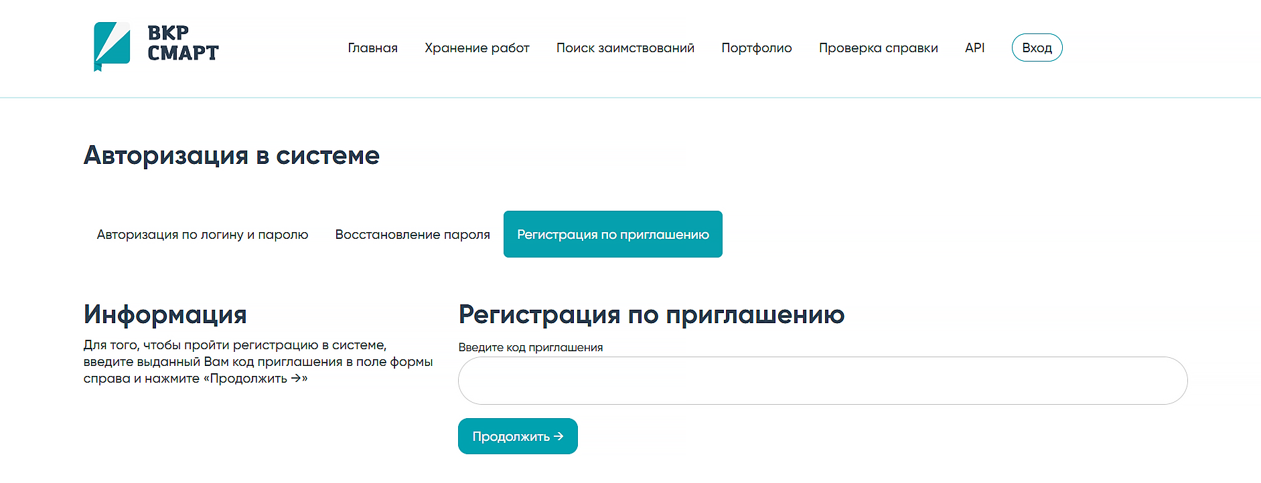This screenshot has height=483, width=1261.
Task: Navigate to Портфолио
Action: pyautogui.click(x=756, y=48)
